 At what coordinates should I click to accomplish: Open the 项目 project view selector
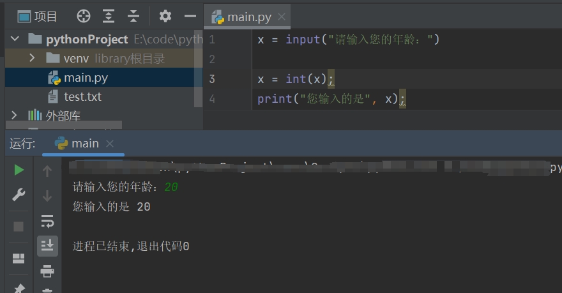[37, 17]
